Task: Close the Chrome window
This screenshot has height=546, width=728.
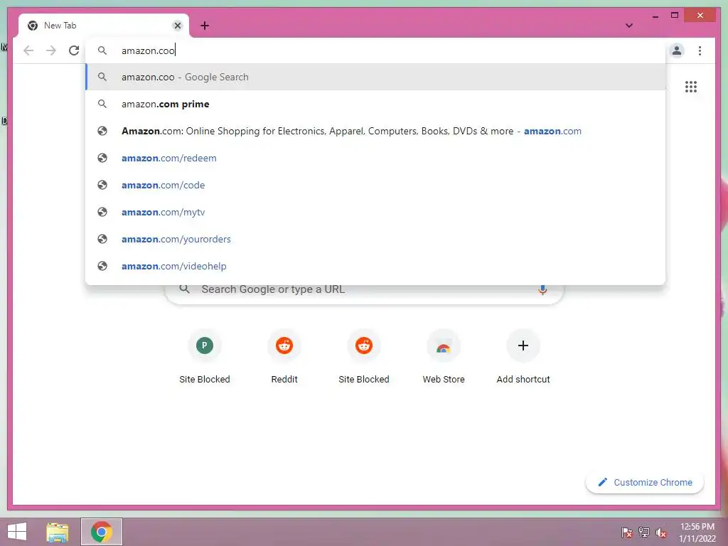Action: 700,16
